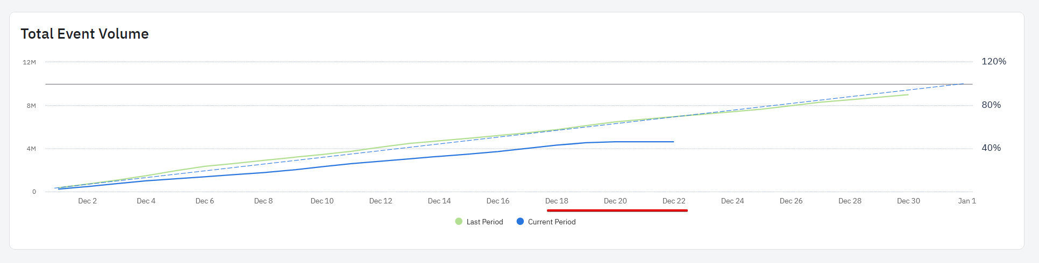1039x263 pixels.
Task: Select the Dec 2 date label
Action: coord(88,201)
